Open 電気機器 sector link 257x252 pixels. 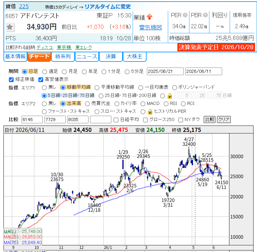150,27
